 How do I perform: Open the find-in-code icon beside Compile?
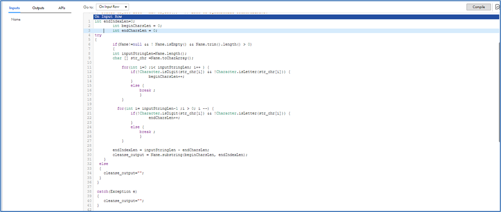(498, 7)
